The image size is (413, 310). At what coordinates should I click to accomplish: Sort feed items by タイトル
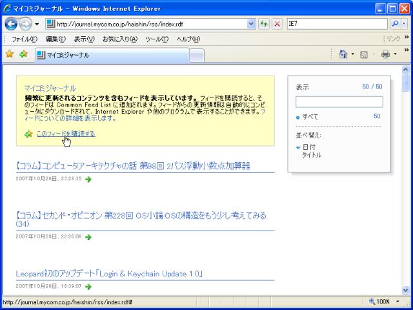[x=312, y=155]
